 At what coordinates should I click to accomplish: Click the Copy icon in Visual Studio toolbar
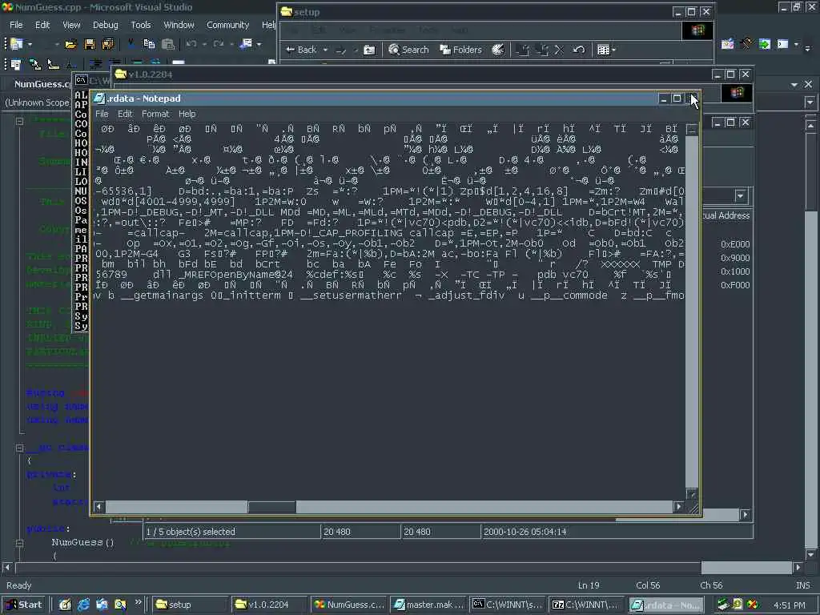tap(149, 45)
